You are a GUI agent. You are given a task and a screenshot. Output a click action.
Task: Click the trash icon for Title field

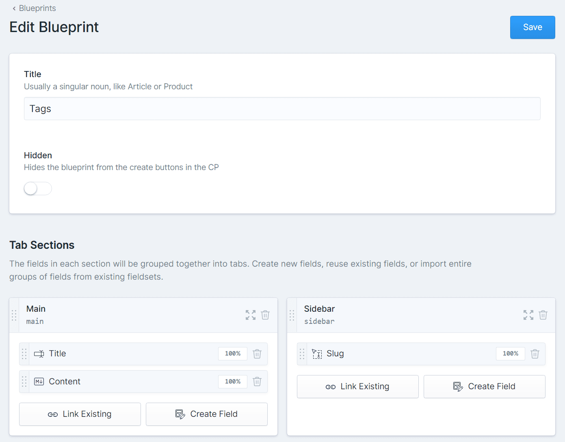click(x=257, y=354)
